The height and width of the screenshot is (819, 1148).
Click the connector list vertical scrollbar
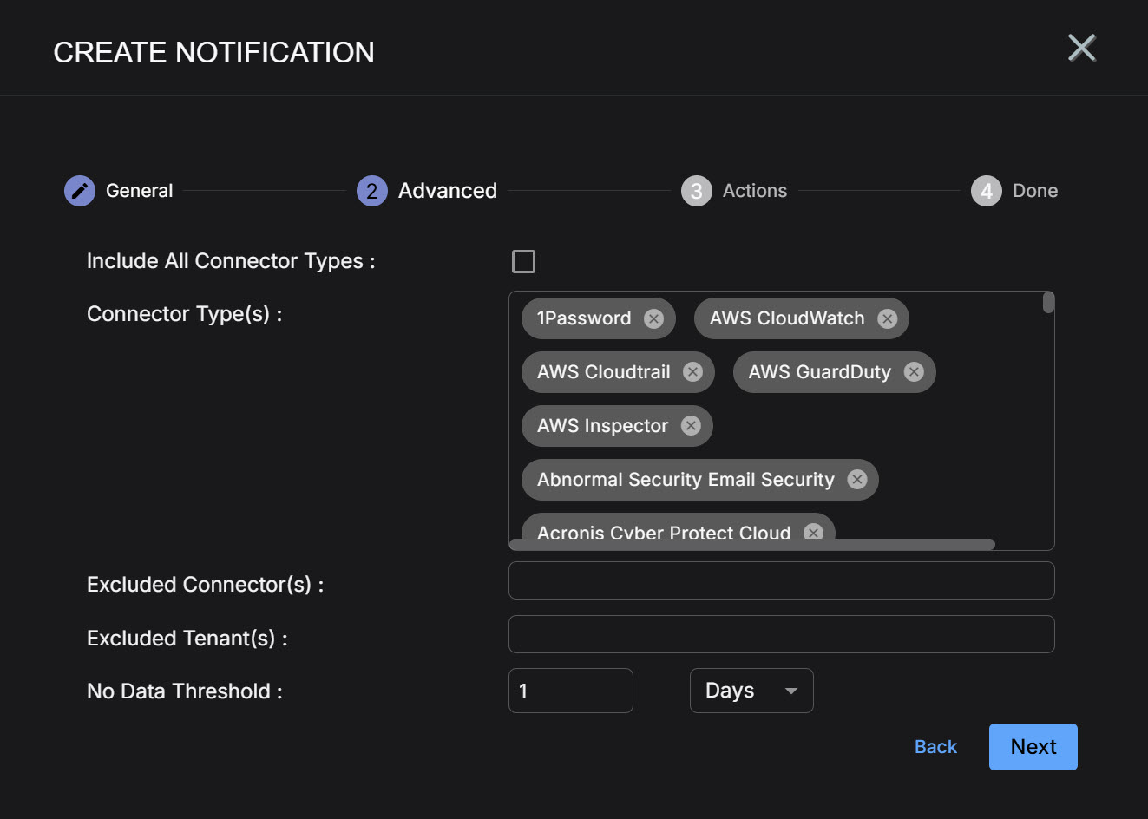click(1048, 303)
